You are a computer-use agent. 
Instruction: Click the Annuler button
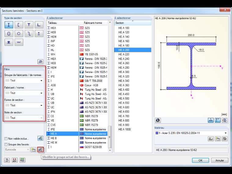click(x=219, y=160)
